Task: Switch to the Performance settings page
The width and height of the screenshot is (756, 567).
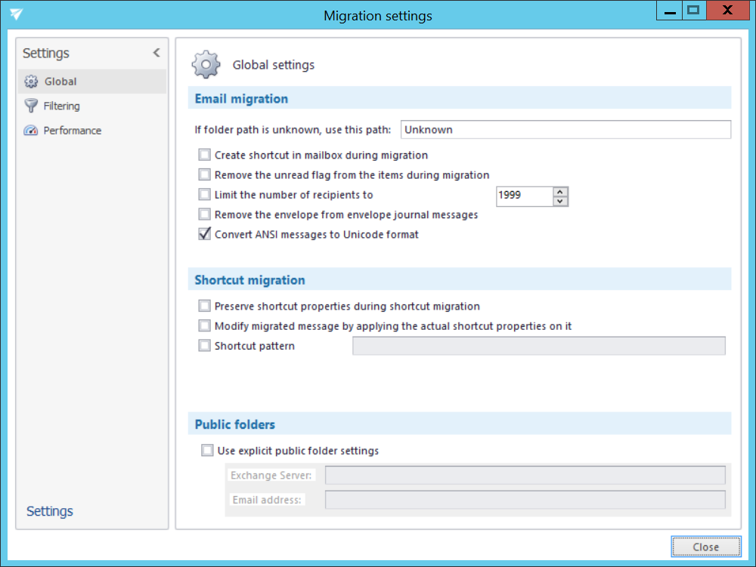Action: [72, 131]
